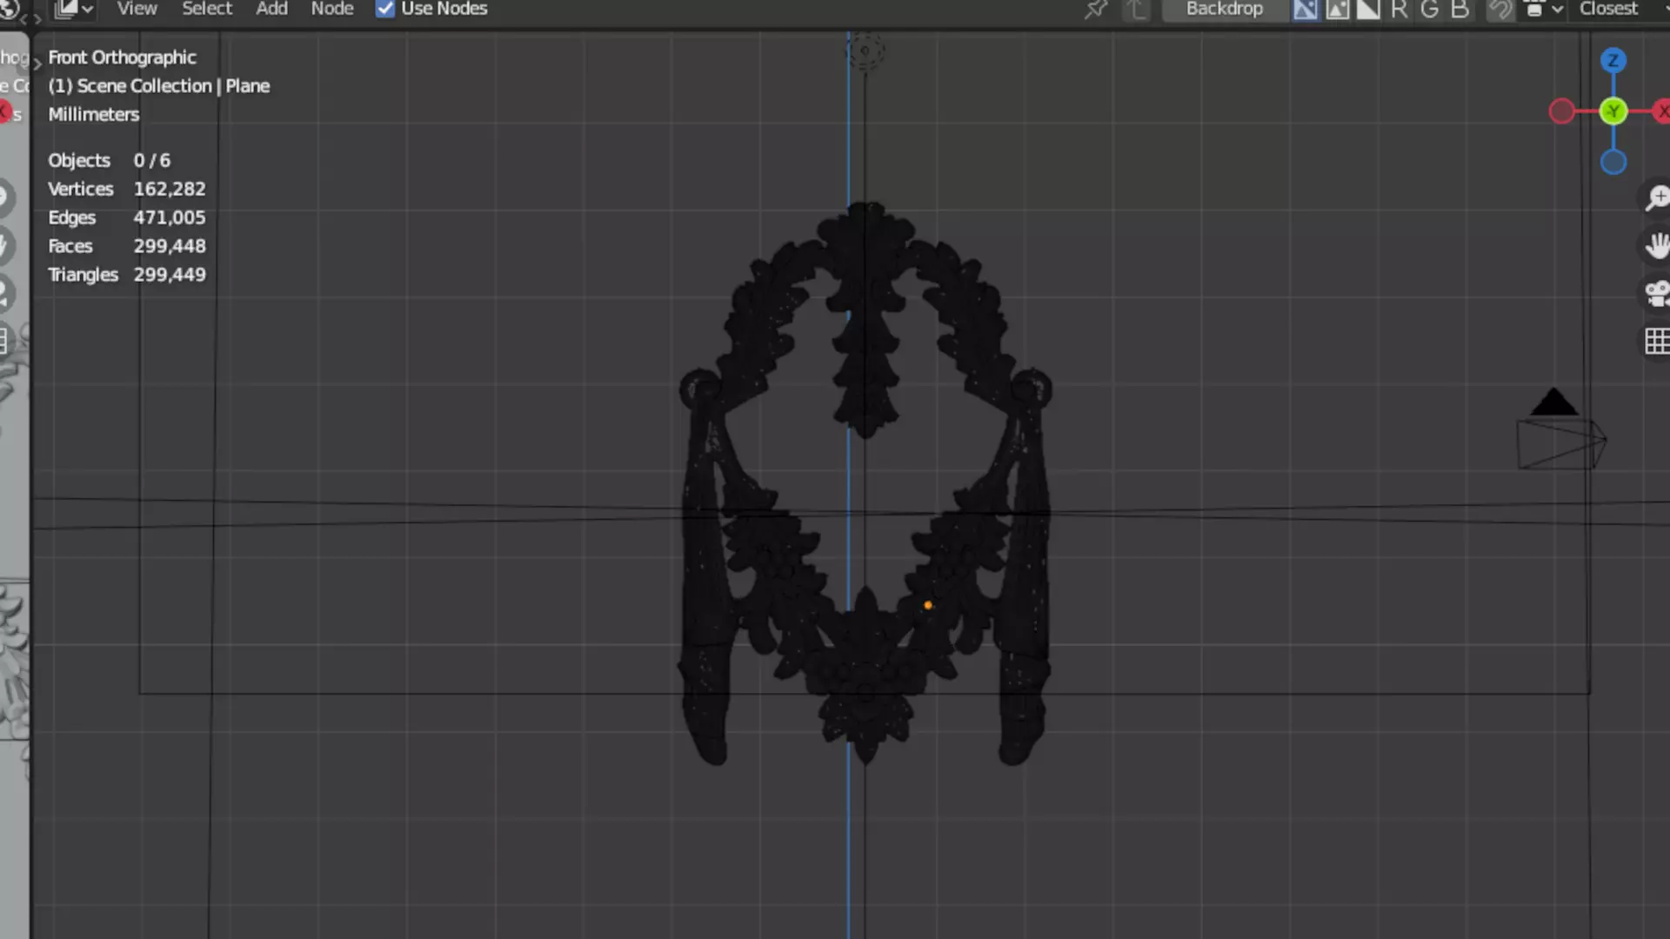Click the pan hand viewport icon
Viewport: 1670px width, 939px height.
tap(1656, 246)
